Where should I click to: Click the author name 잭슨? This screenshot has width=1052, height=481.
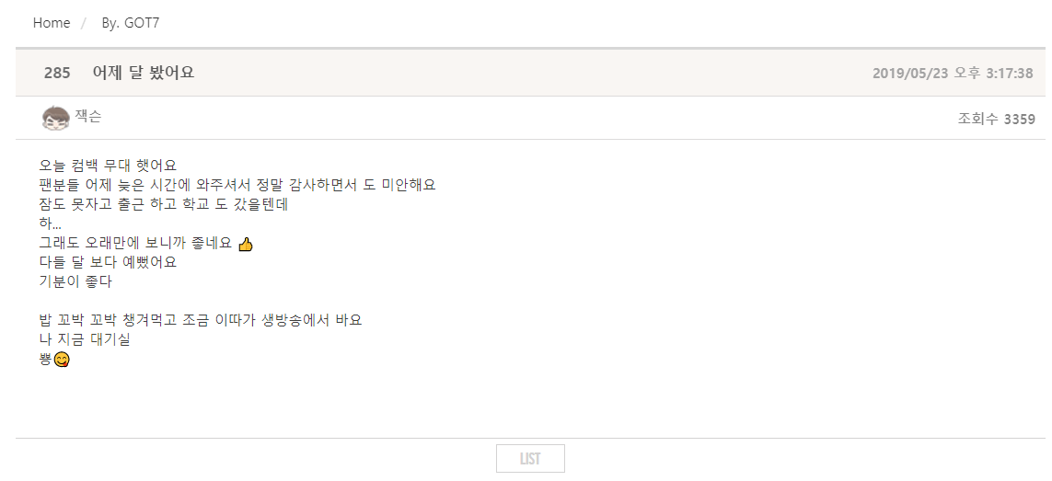pos(88,116)
